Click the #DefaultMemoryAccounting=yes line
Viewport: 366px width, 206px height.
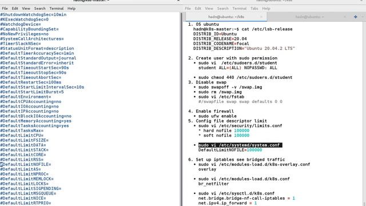point(35,121)
